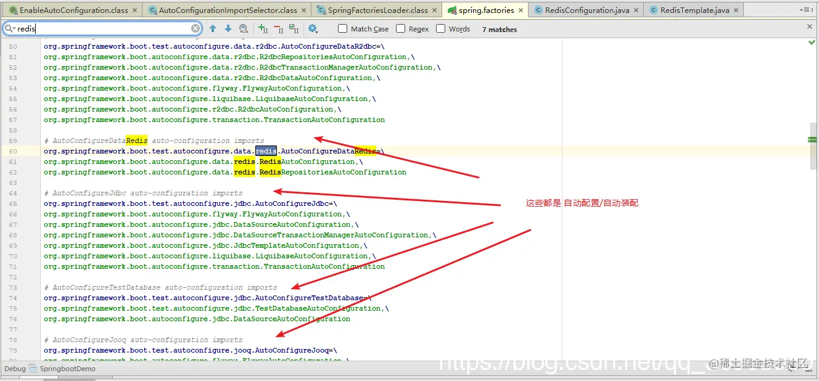The image size is (819, 381).
Task: Click the AutoConfigureJooq comment line
Action: pos(143,340)
